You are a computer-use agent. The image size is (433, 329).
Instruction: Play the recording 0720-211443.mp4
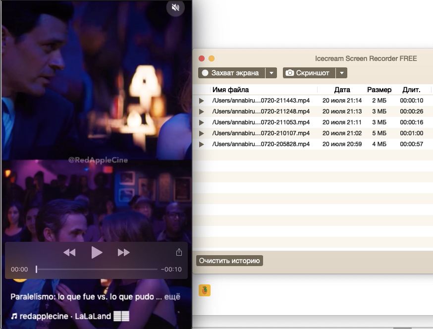pyautogui.click(x=201, y=101)
